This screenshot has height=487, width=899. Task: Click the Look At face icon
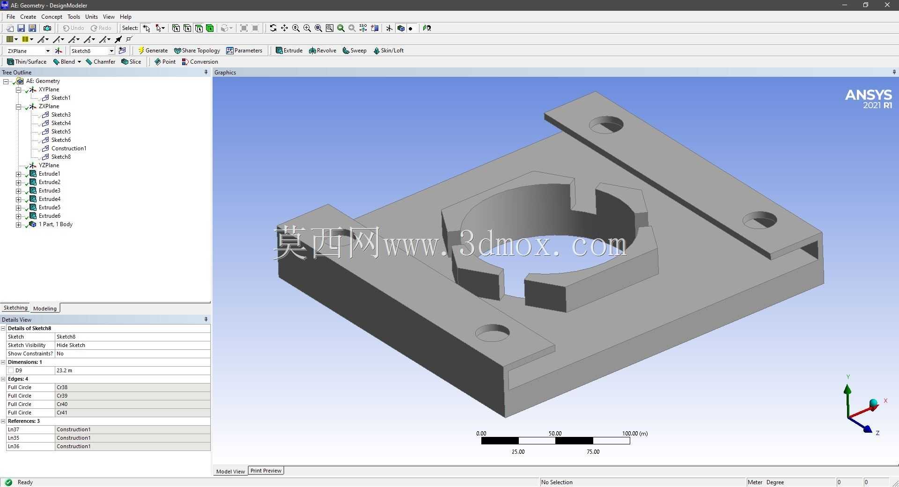point(427,28)
